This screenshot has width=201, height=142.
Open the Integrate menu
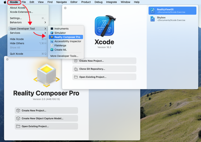coord(112,2)
